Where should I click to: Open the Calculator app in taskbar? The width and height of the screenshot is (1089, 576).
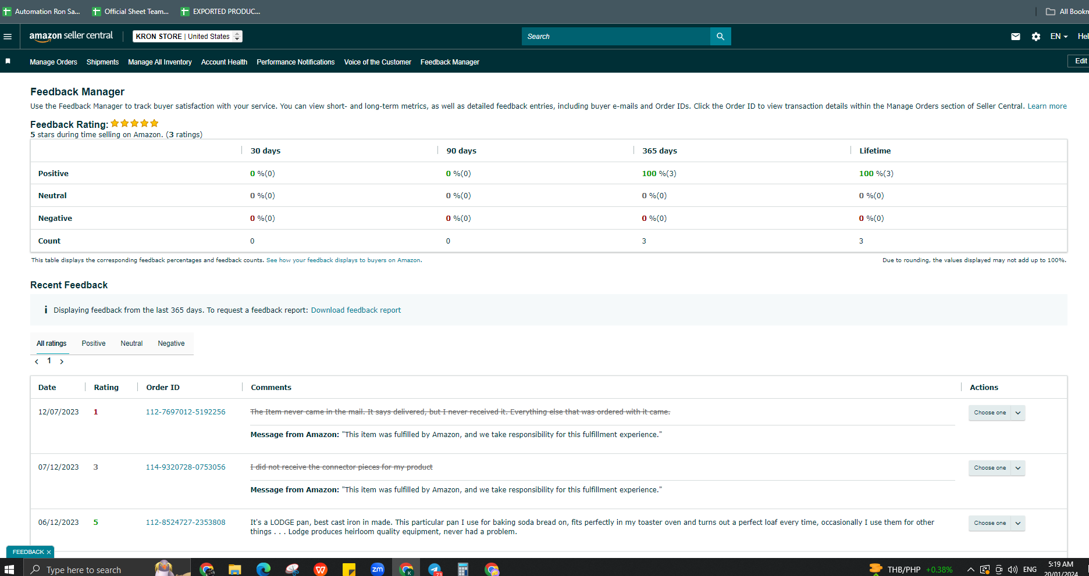click(x=463, y=569)
